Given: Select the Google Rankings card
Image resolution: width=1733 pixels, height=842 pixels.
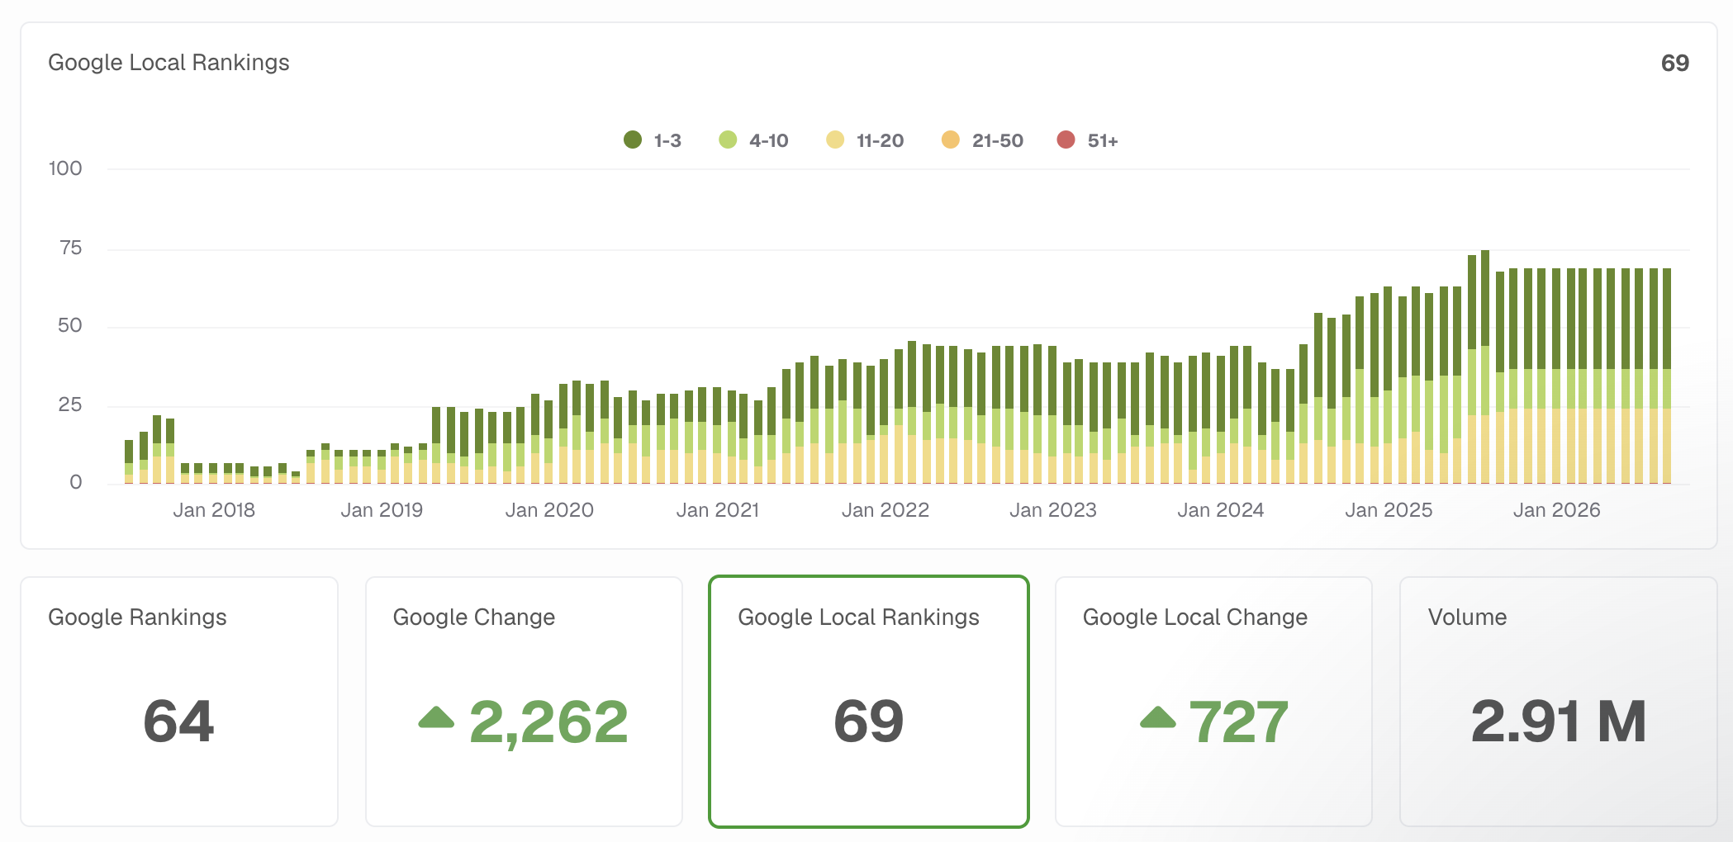Looking at the screenshot, I should tap(179, 702).
